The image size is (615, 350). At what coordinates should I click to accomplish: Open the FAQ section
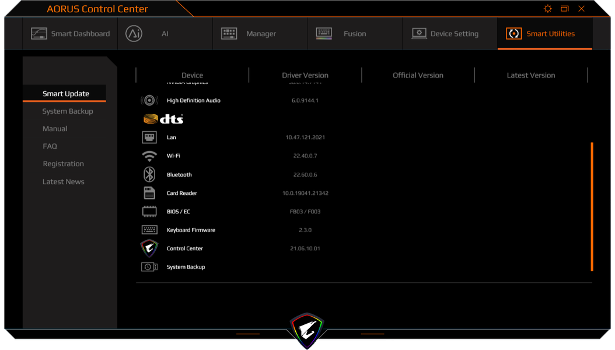click(x=50, y=146)
